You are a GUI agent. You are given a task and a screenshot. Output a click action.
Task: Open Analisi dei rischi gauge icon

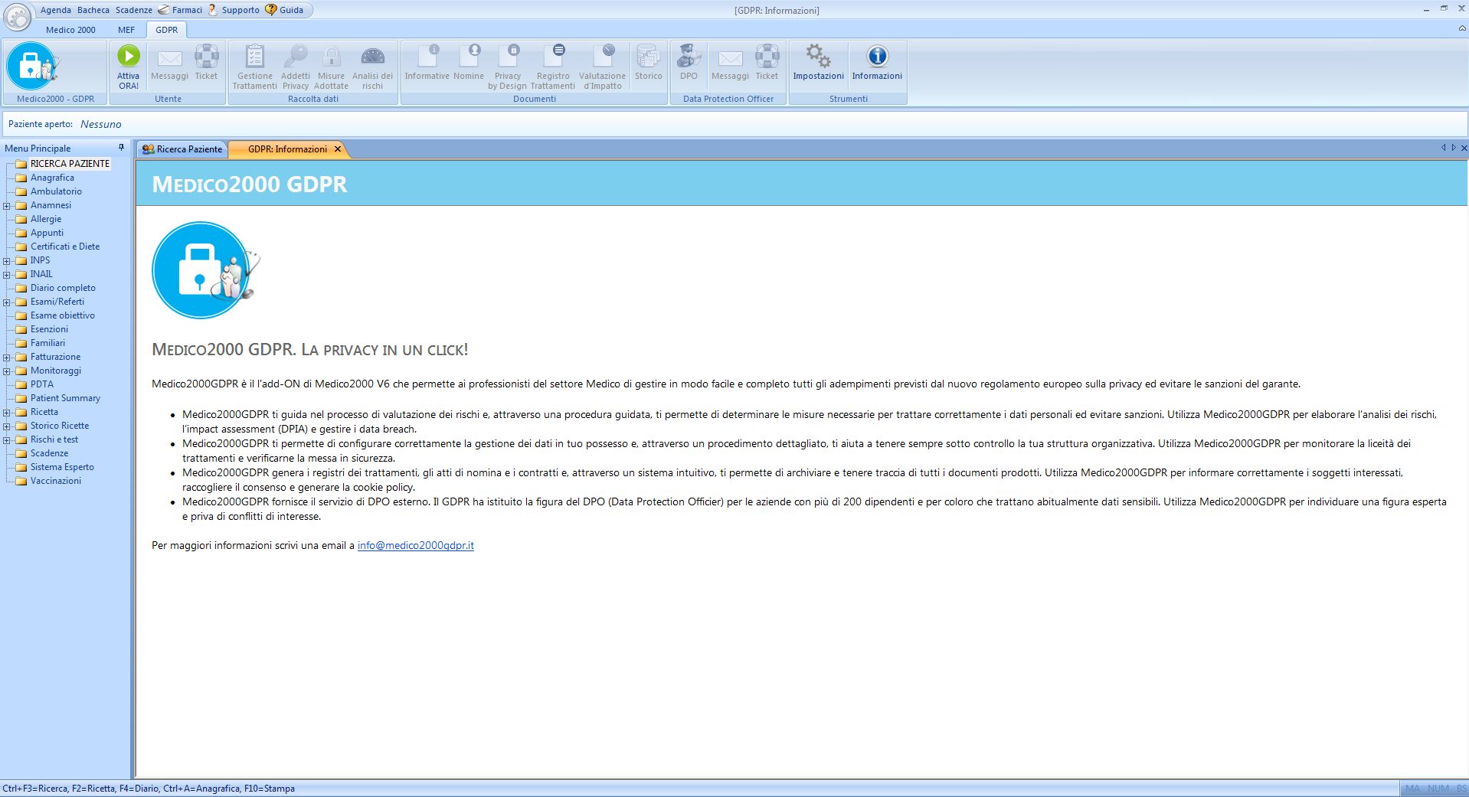pos(372,57)
